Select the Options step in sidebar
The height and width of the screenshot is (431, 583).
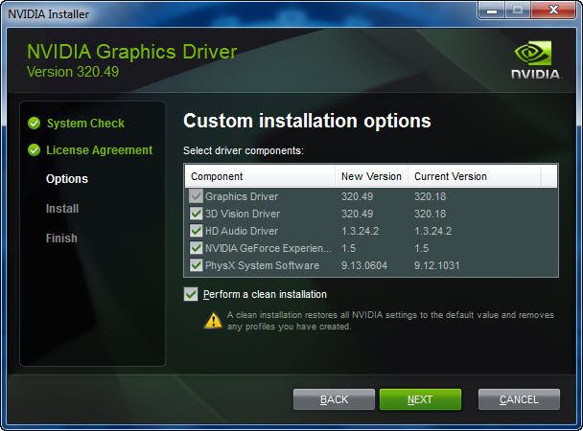67,179
